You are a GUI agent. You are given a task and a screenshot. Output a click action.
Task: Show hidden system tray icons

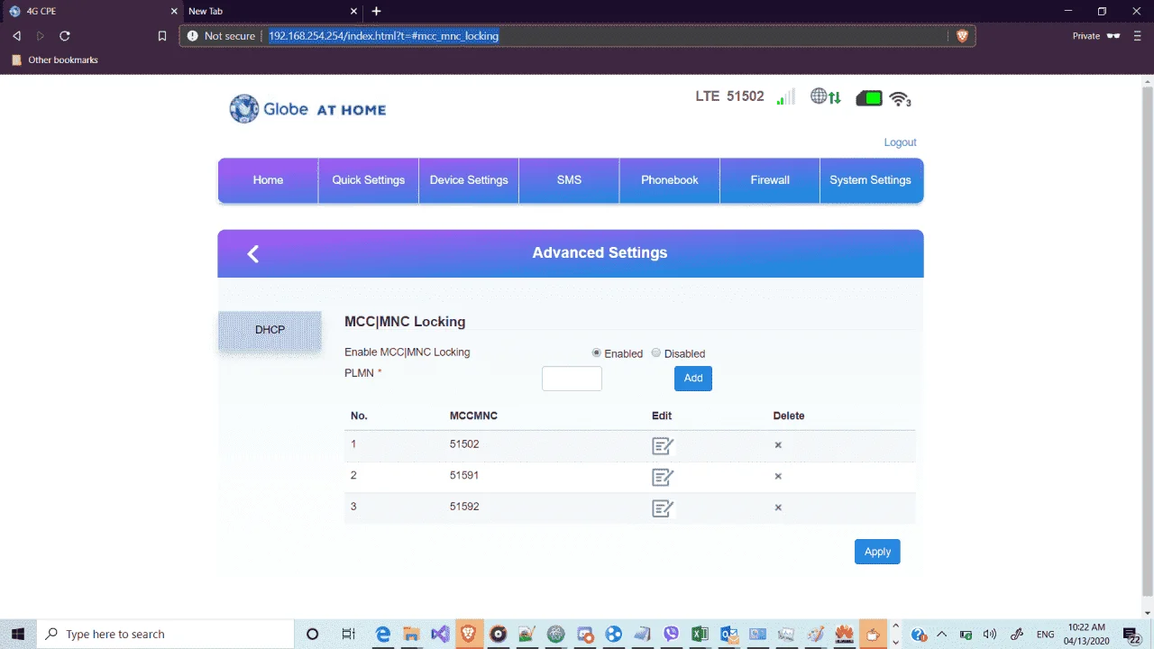941,634
